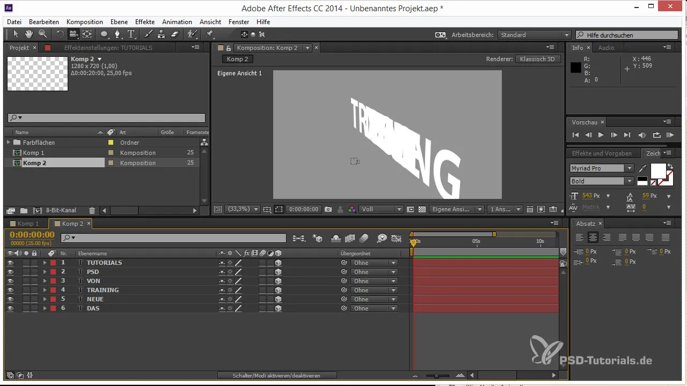687x386 pixels.
Task: Create a new composition from Project panel
Action: pos(37,211)
